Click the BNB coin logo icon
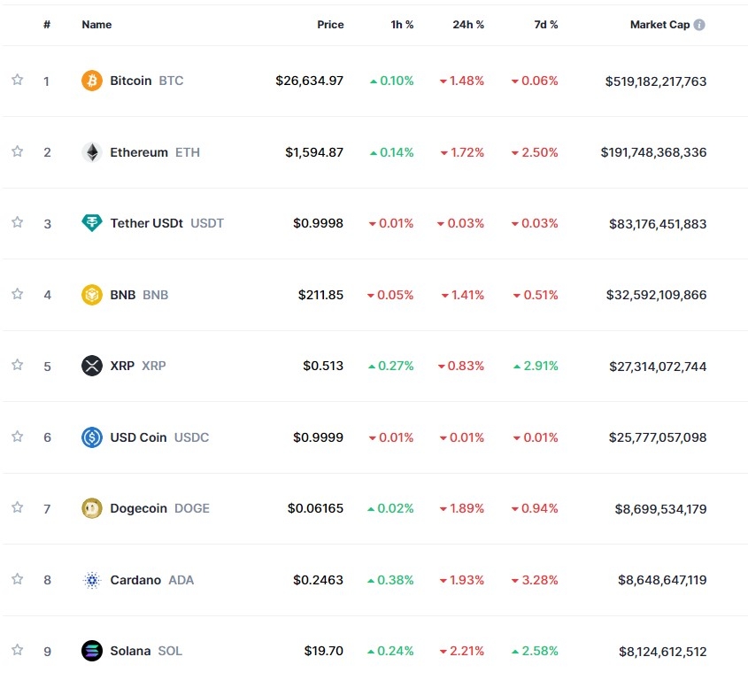Image resolution: width=748 pixels, height=680 pixels. 92,295
